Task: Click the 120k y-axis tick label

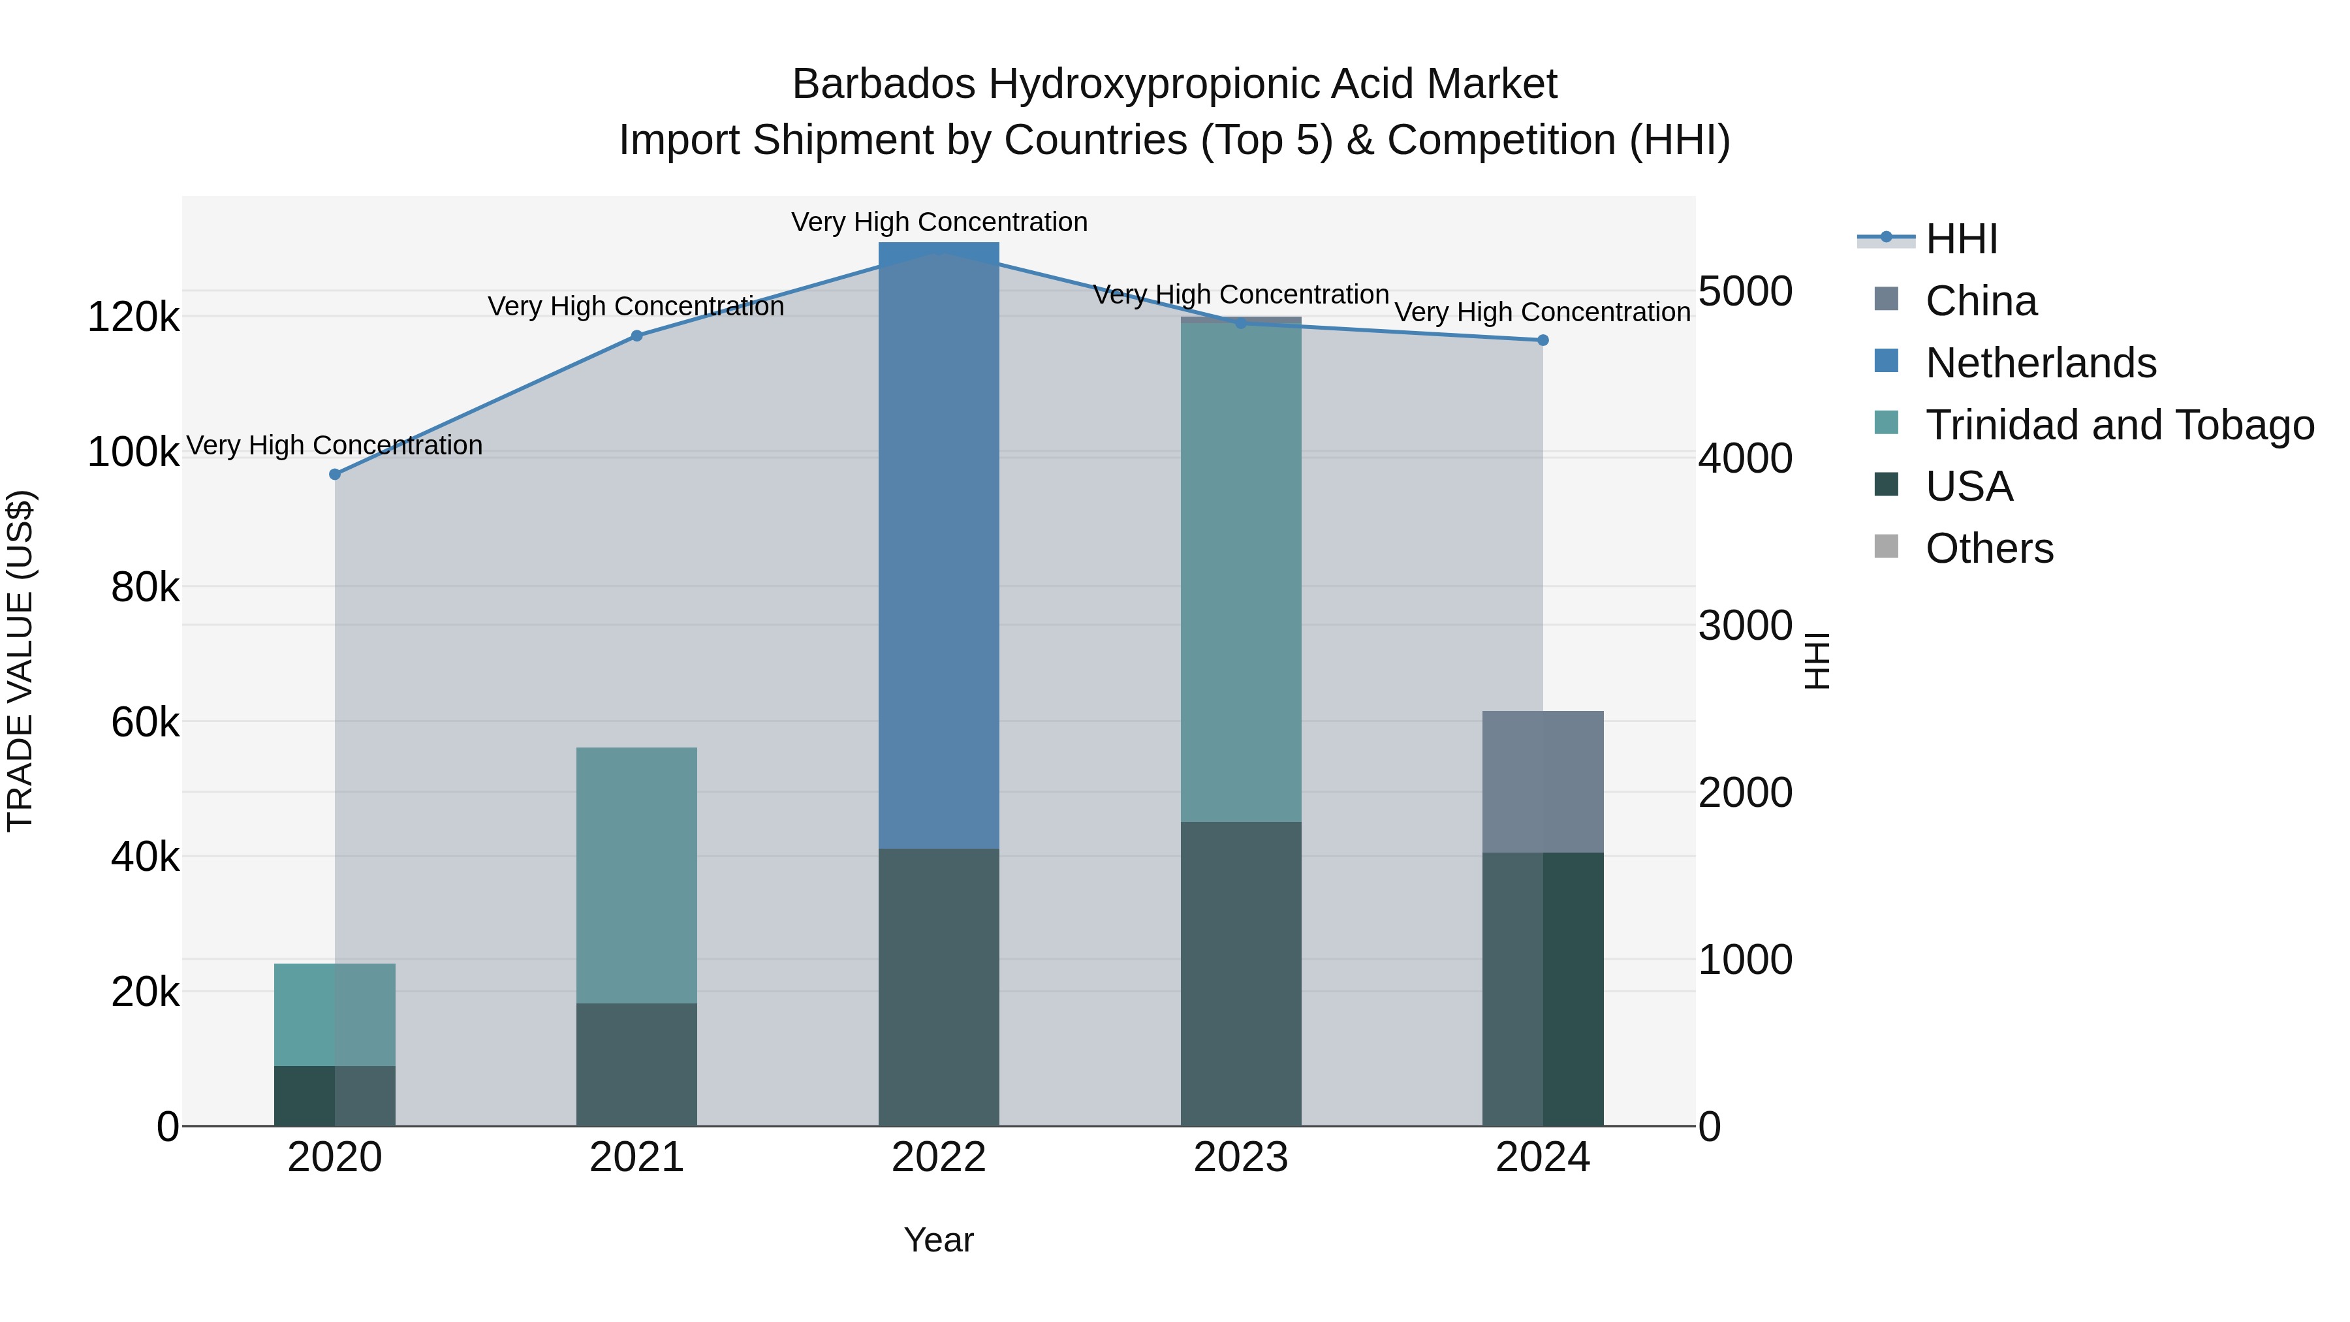Action: pos(133,317)
